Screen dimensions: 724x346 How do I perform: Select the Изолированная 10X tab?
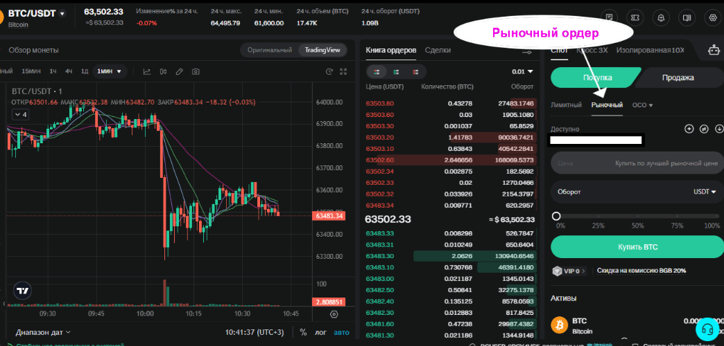click(x=650, y=51)
